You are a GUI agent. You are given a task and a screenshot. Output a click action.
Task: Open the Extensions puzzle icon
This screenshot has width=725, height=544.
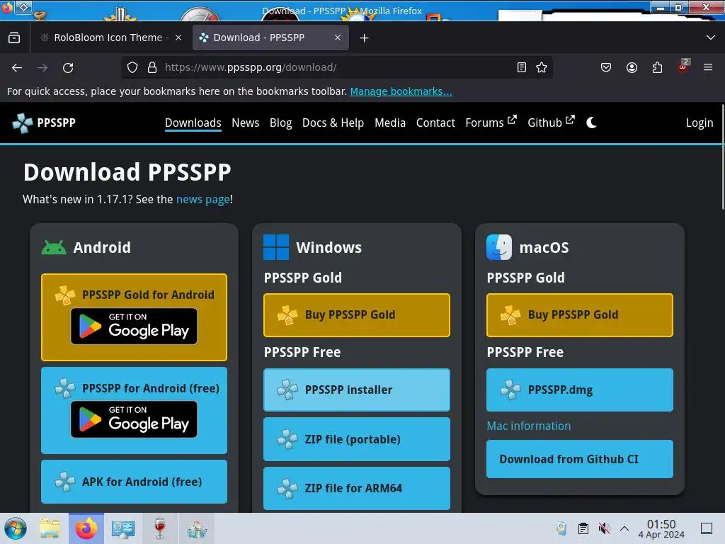click(x=657, y=67)
